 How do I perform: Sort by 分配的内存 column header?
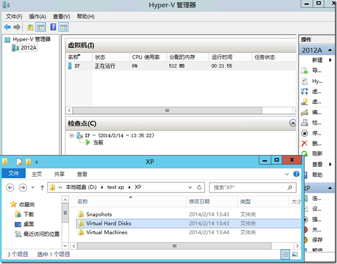pyautogui.click(x=188, y=57)
